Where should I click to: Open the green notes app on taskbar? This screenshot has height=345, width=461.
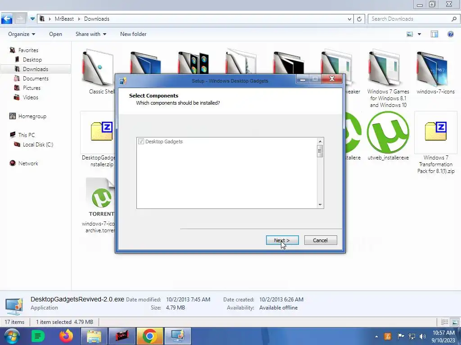click(x=38, y=336)
